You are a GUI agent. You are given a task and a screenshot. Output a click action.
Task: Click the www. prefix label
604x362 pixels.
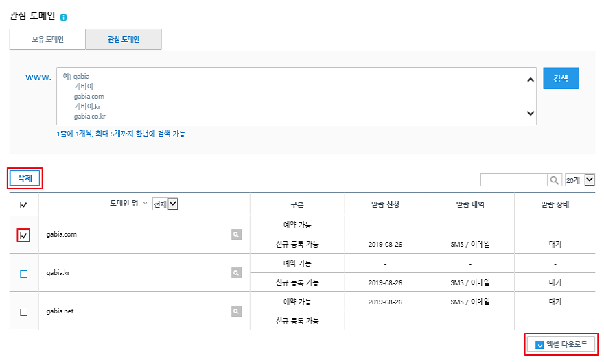click(38, 77)
